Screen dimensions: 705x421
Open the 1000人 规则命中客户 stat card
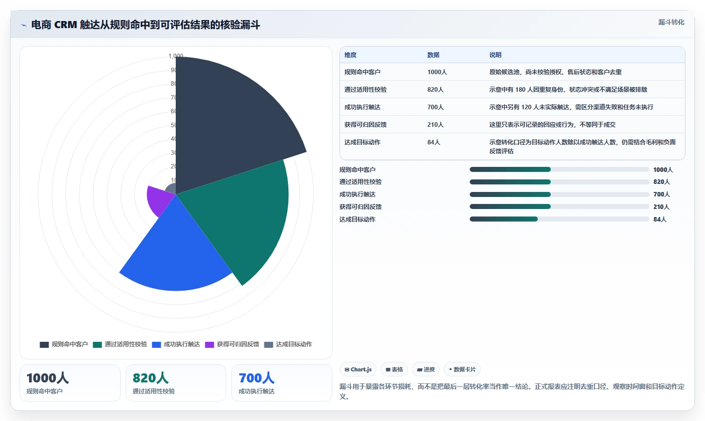70,383
